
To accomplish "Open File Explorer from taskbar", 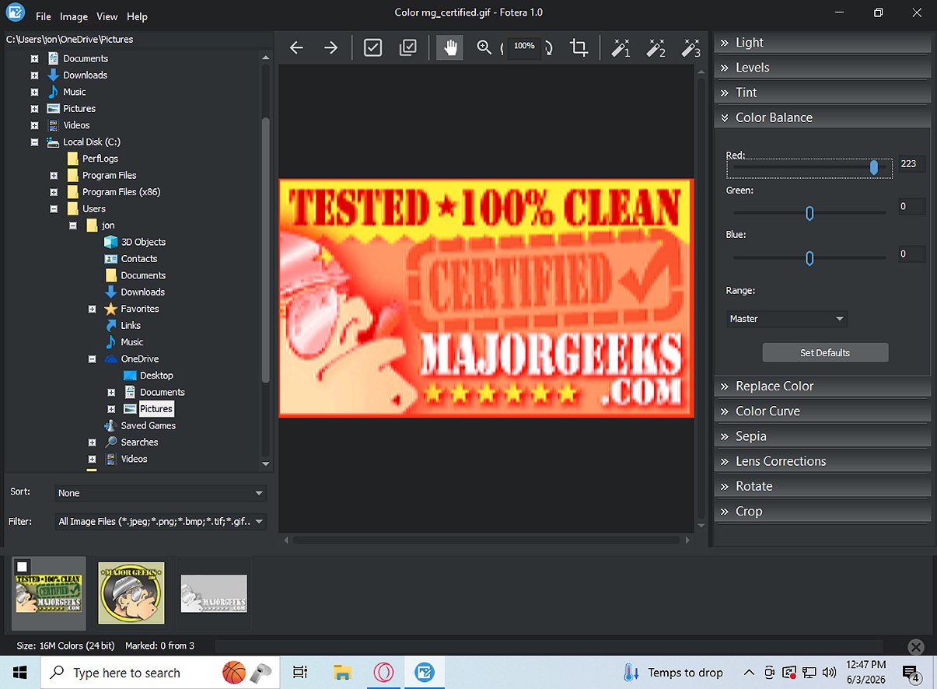I will pyautogui.click(x=343, y=673).
